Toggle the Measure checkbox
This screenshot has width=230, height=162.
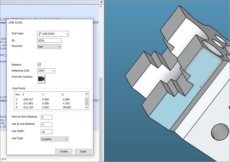(x=39, y=64)
